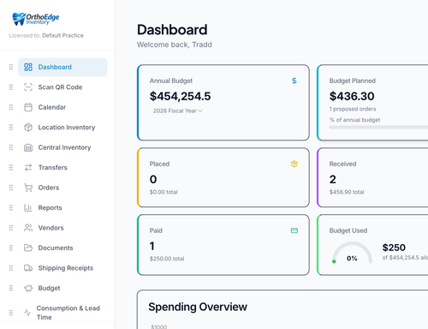
Task: Open the Budget Planned card
Action: 372,103
